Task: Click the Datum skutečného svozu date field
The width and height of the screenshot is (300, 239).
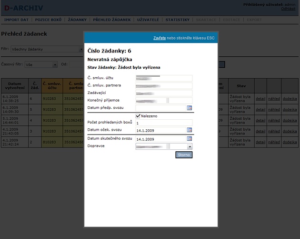Action: [161, 139]
